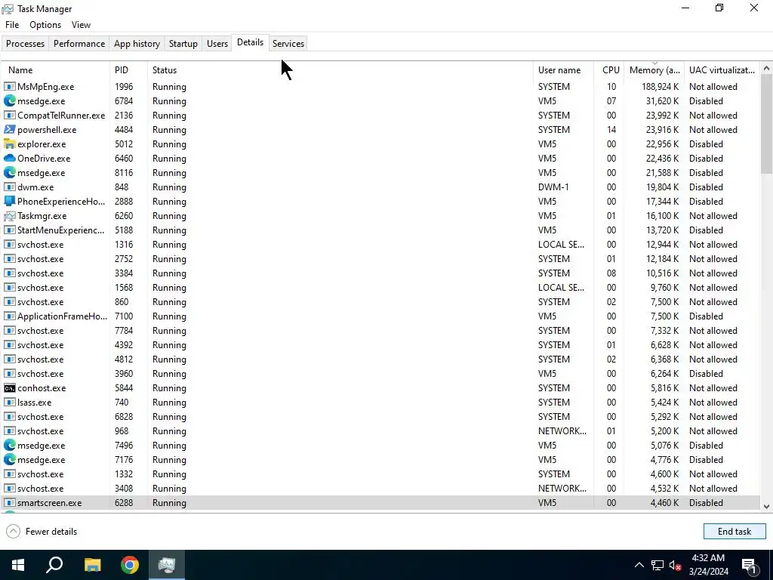Click the Edge icon for PID 6784

(x=9, y=101)
